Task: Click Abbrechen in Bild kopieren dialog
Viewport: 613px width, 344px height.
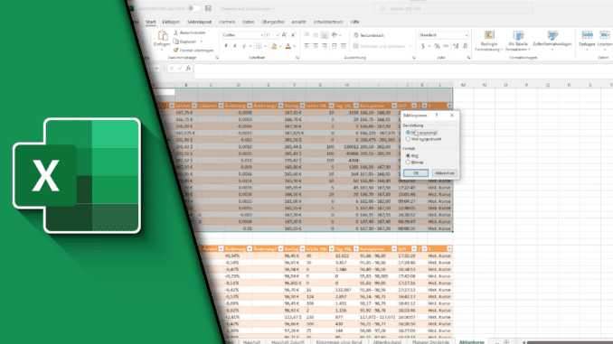Action: click(x=445, y=173)
